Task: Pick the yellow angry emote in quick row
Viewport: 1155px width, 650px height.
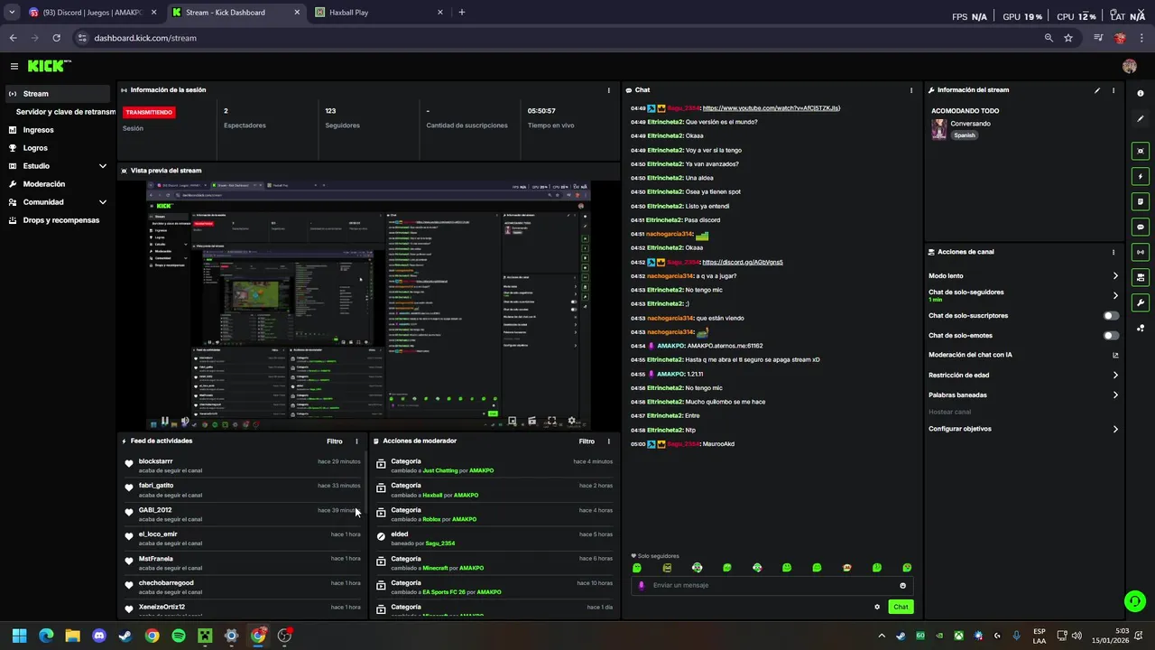Action: point(667,568)
